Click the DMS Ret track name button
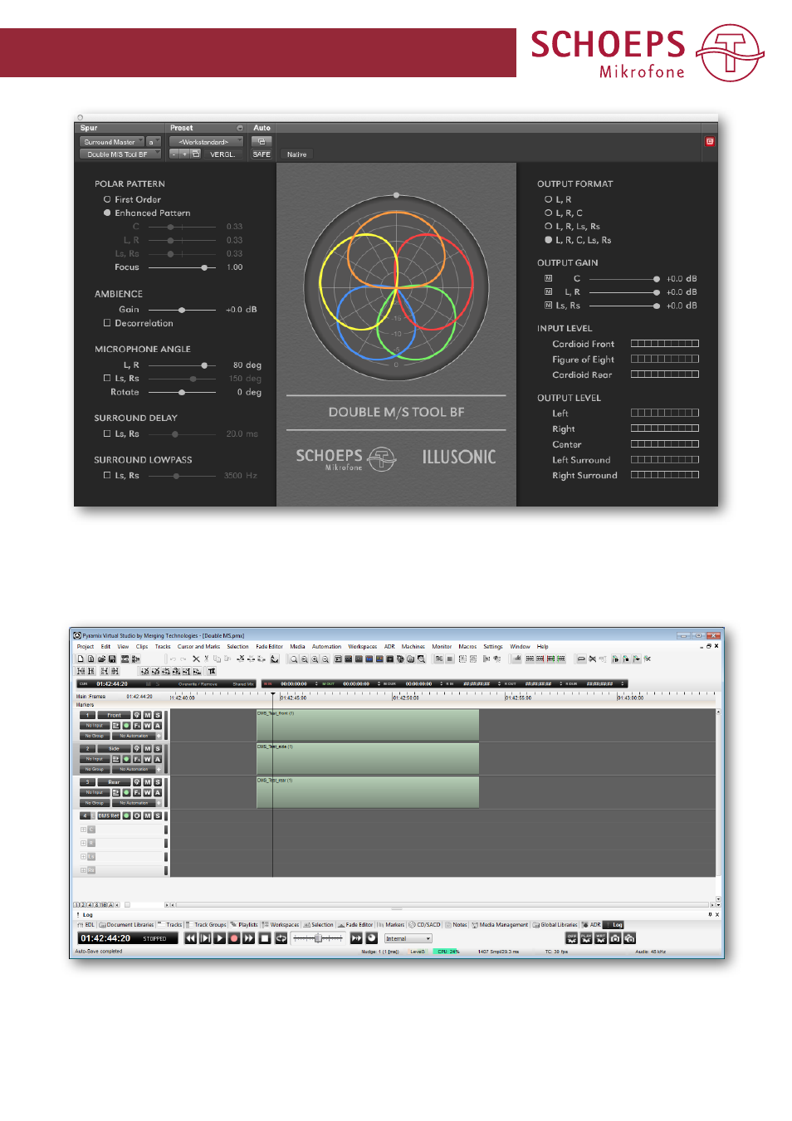The height and width of the screenshot is (1121, 792). [109, 815]
